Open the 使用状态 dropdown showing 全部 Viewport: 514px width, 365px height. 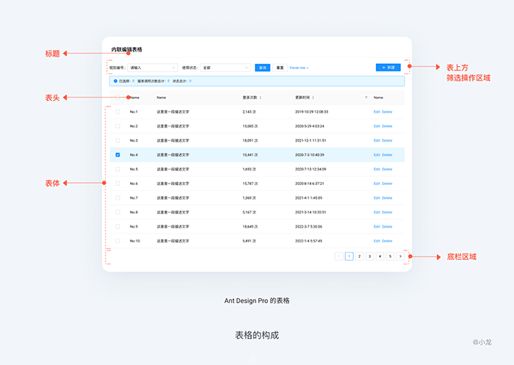pos(225,68)
